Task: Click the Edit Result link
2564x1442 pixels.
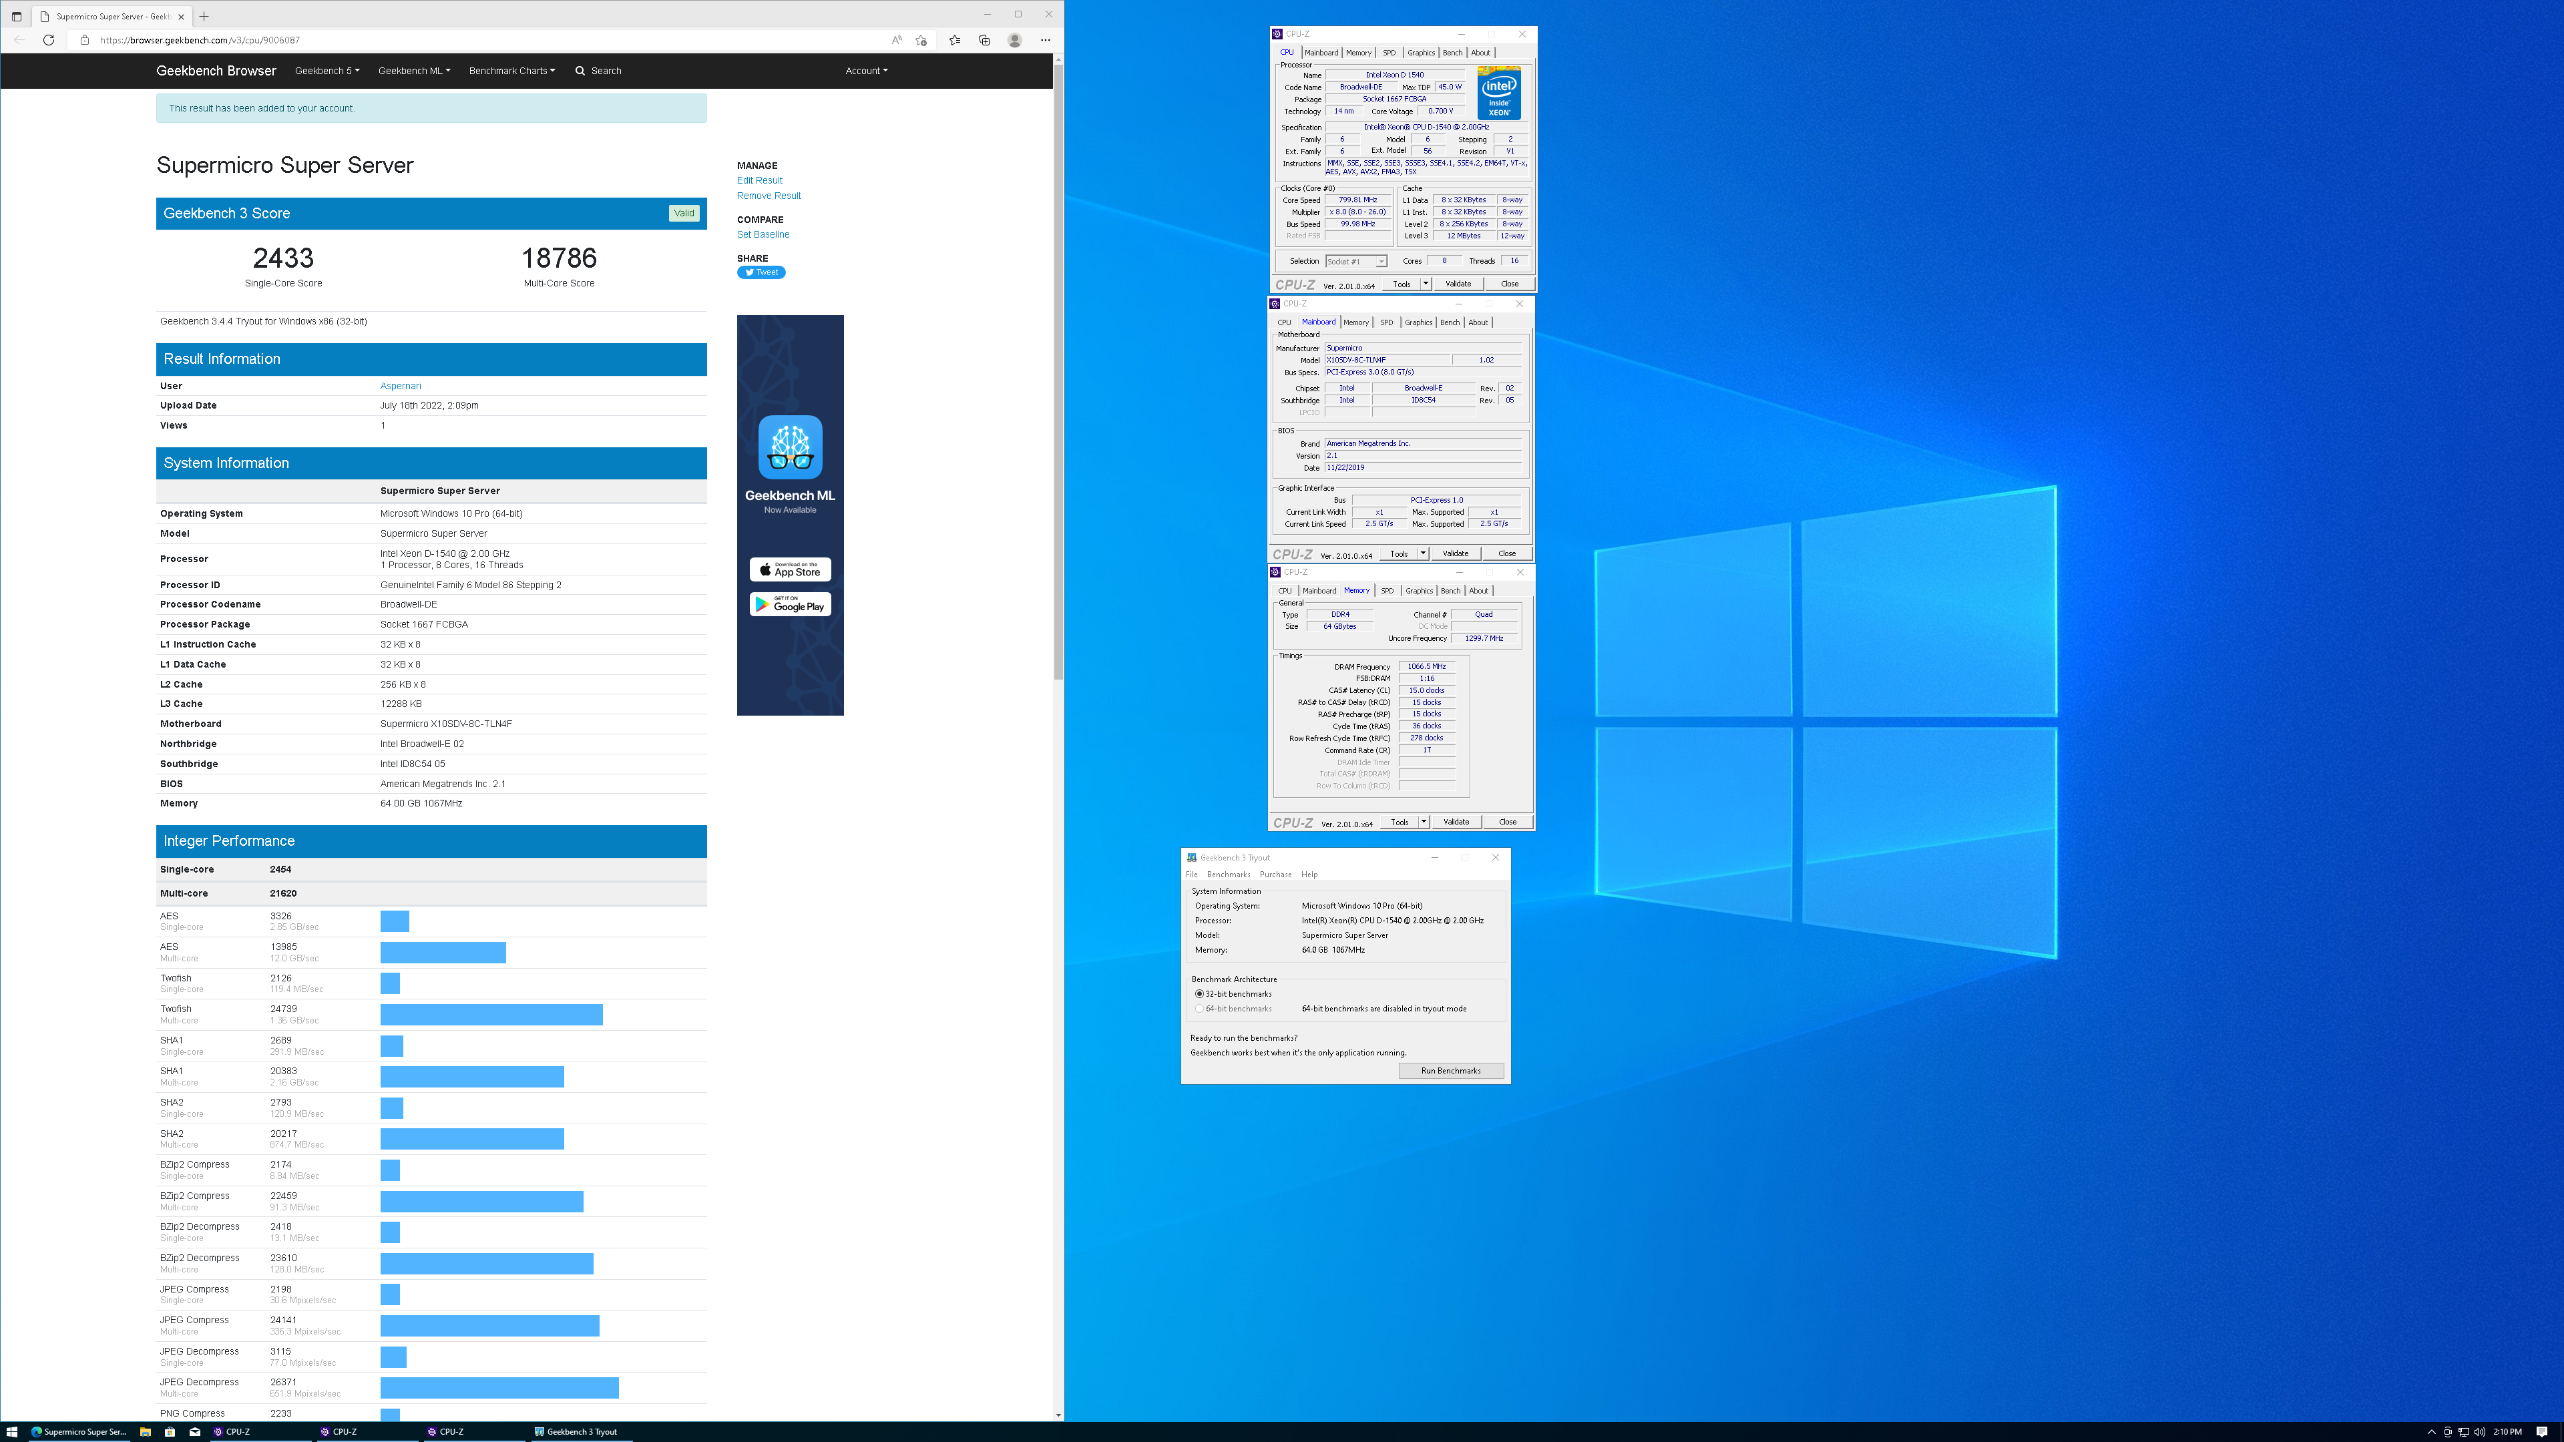Action: tap(759, 180)
